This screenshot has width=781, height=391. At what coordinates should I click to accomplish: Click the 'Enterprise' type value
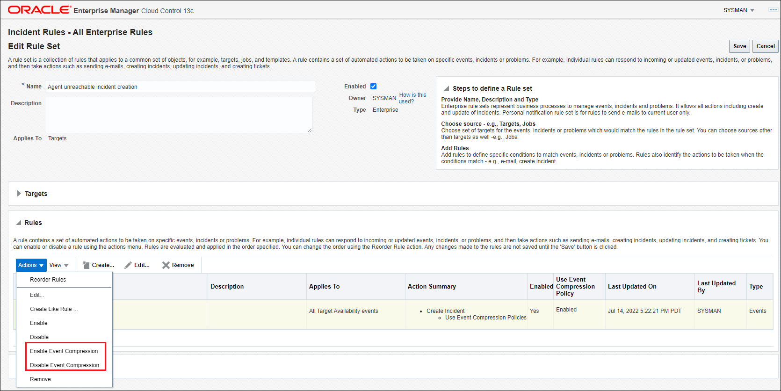pyautogui.click(x=385, y=110)
